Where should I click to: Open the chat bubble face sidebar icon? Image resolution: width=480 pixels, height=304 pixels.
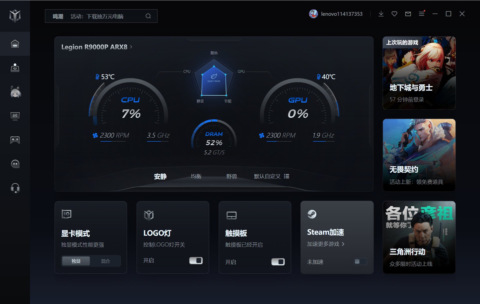click(x=15, y=164)
